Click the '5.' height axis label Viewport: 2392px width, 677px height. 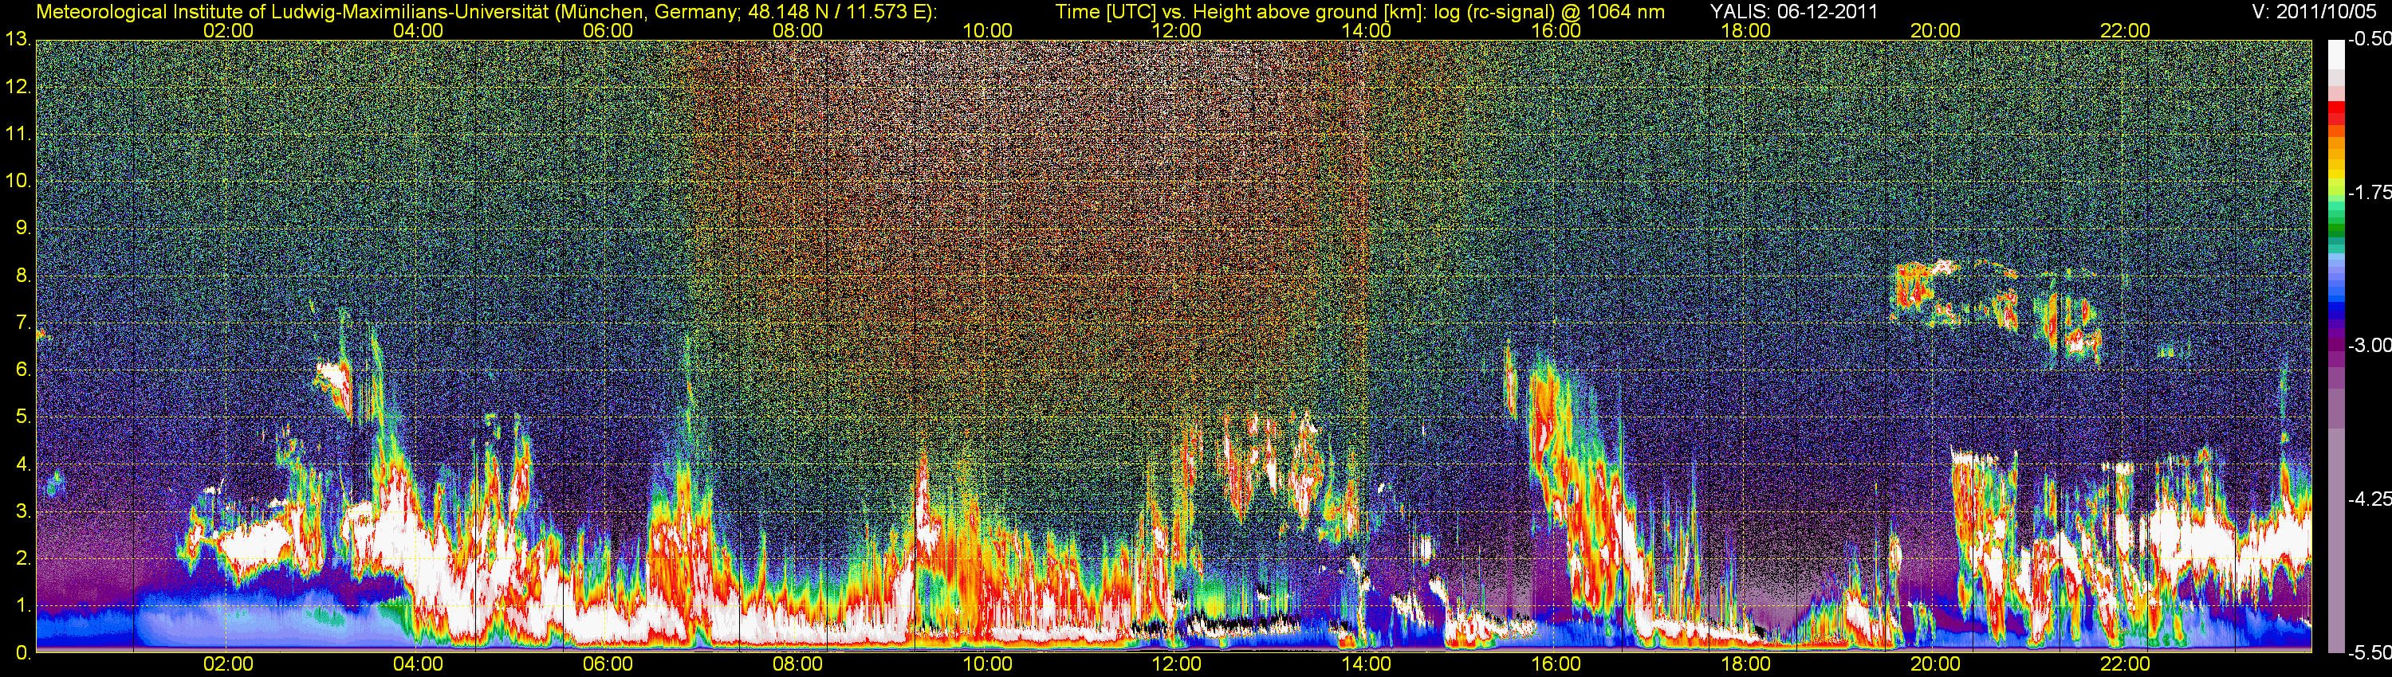[23, 417]
